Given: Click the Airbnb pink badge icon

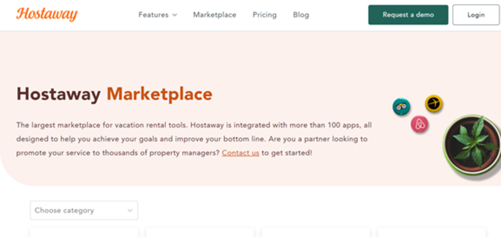Looking at the screenshot, I should coord(420,124).
